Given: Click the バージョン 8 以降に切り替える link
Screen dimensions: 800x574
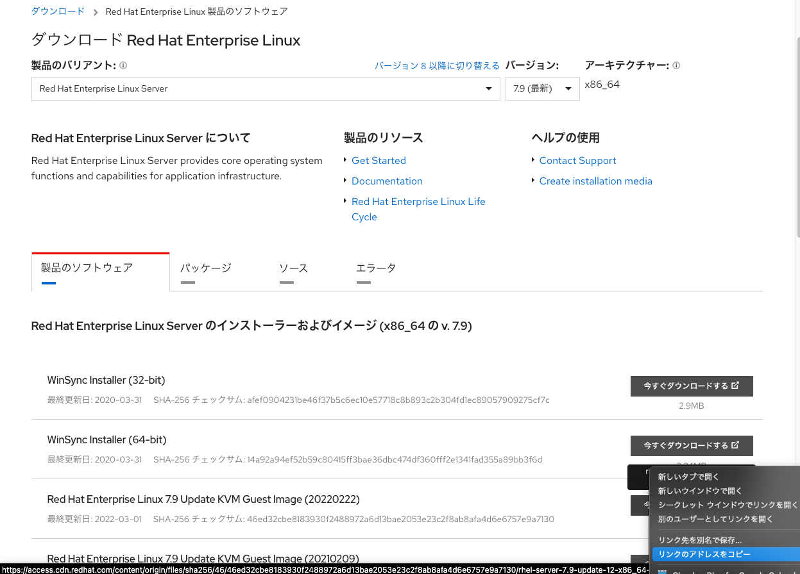Looking at the screenshot, I should pyautogui.click(x=437, y=65).
